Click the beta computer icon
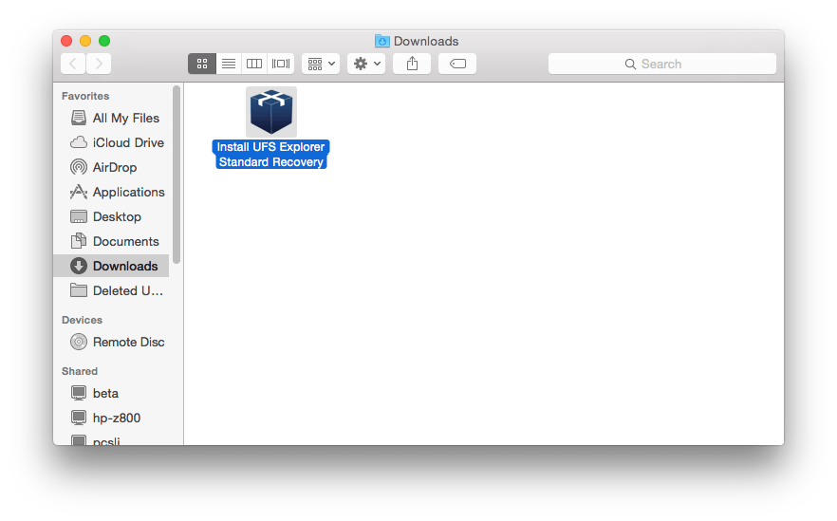837x521 pixels. (79, 393)
